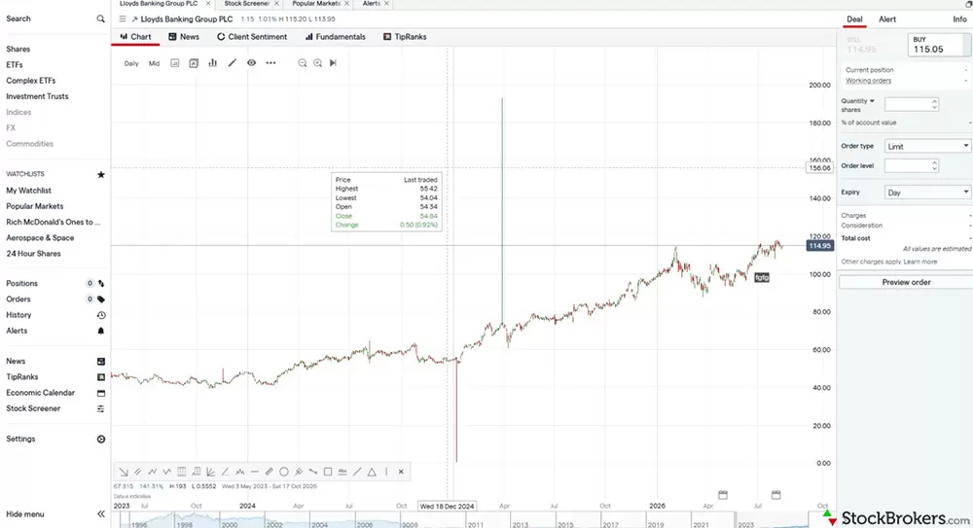Select the arrow drawing tool

(124, 472)
